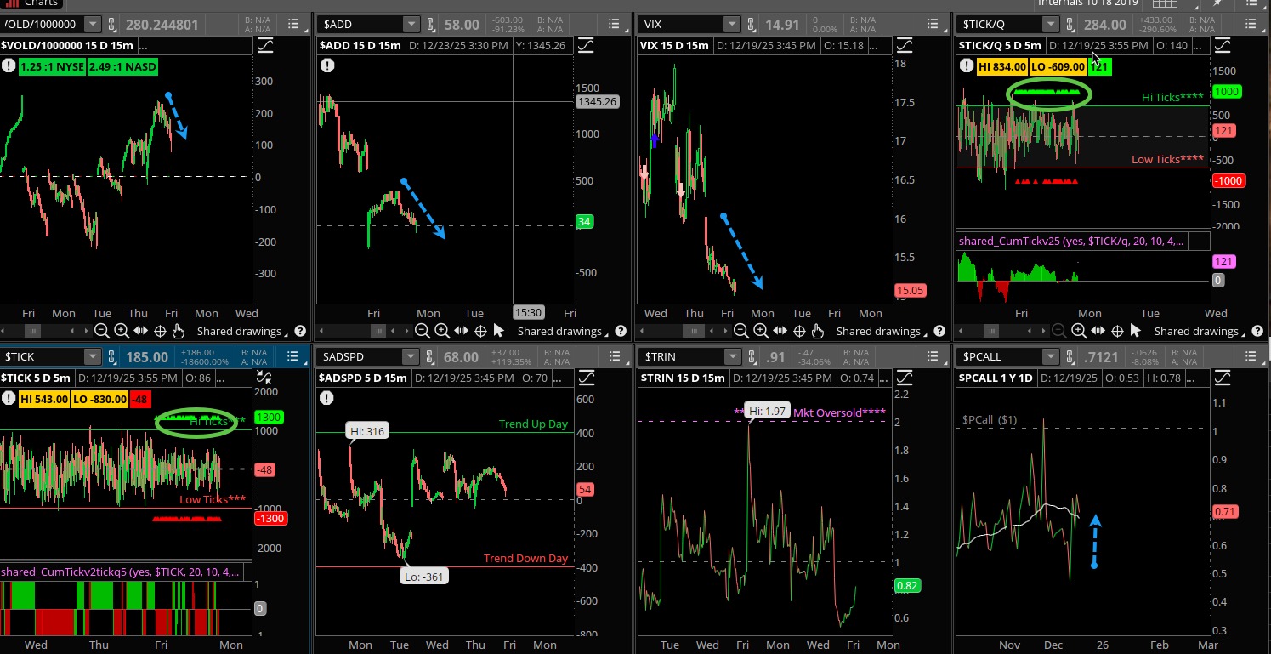Open Shared drawings dropdown under $ADD chart
Viewport: 1271px width, 654px height.
(x=559, y=331)
